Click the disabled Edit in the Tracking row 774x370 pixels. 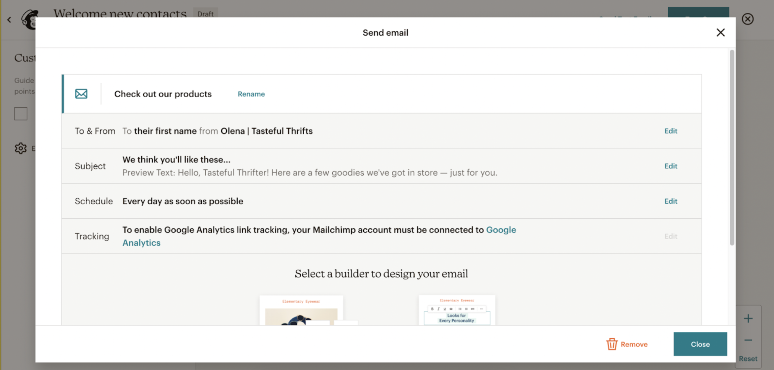671,236
